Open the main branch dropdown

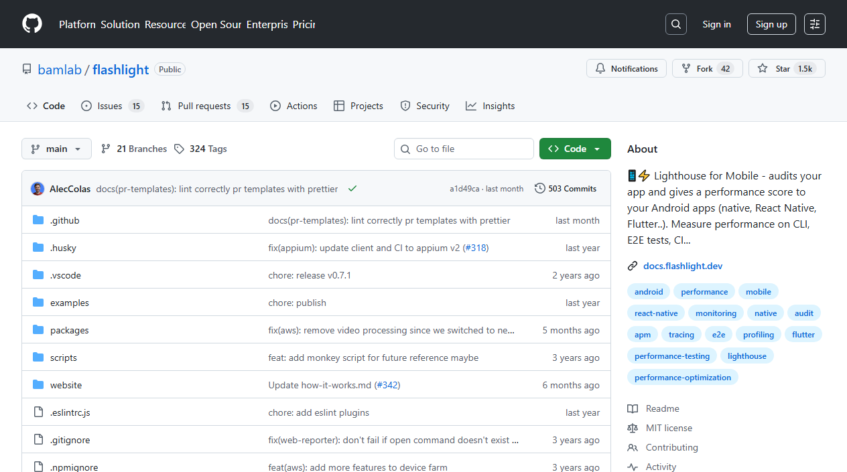56,149
